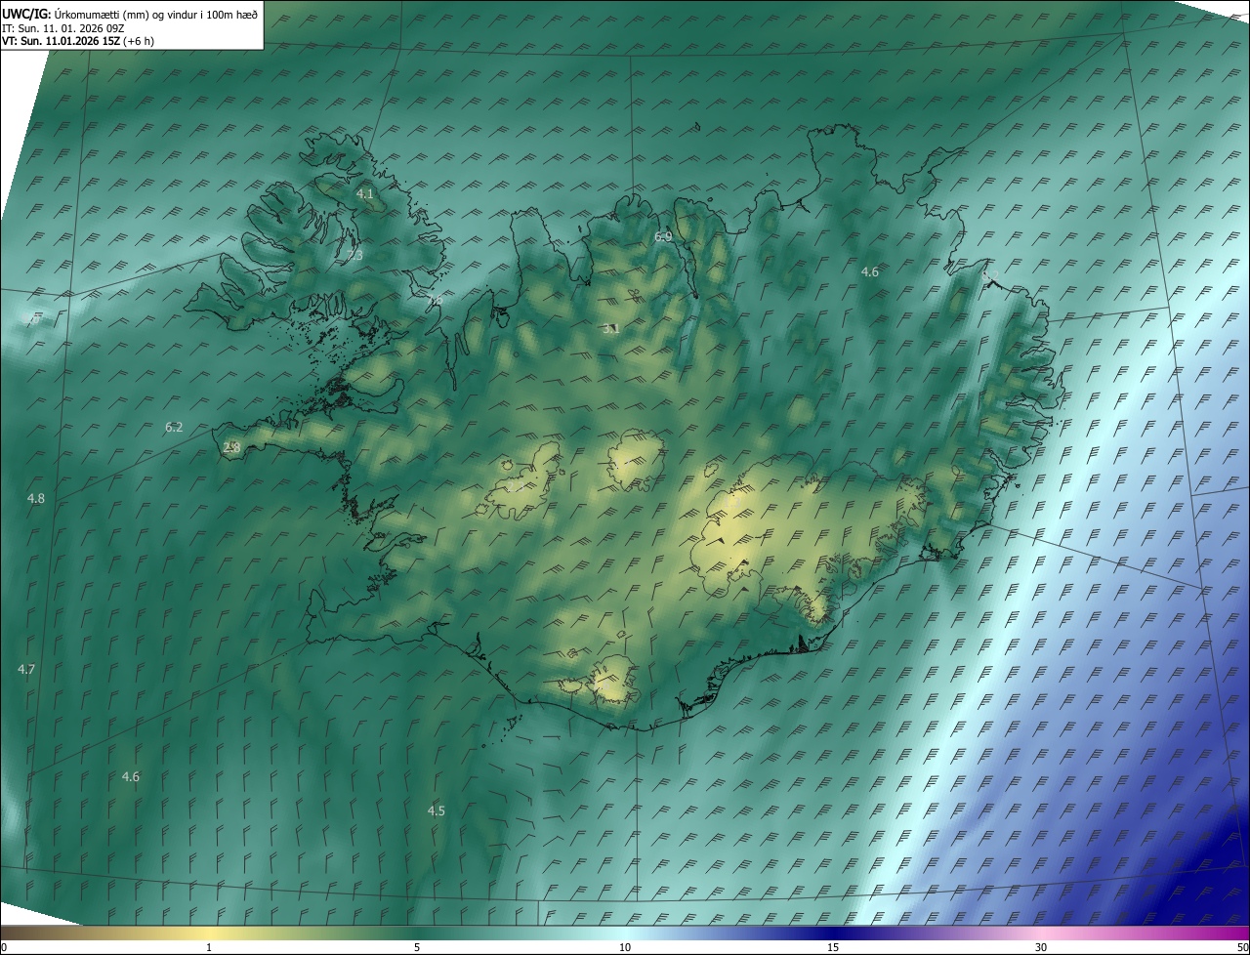Viewport: 1250px width, 955px height.
Task: Select the color scale tick labeled 5
Action: click(417, 947)
